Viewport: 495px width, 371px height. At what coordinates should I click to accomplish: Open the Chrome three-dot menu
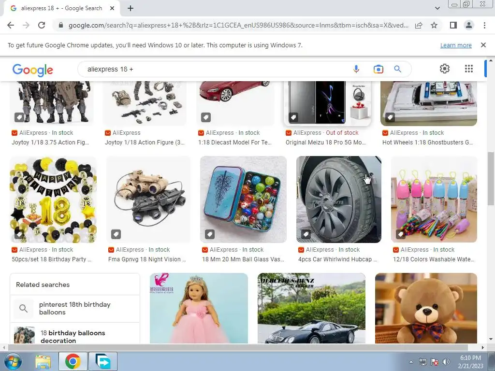[484, 25]
